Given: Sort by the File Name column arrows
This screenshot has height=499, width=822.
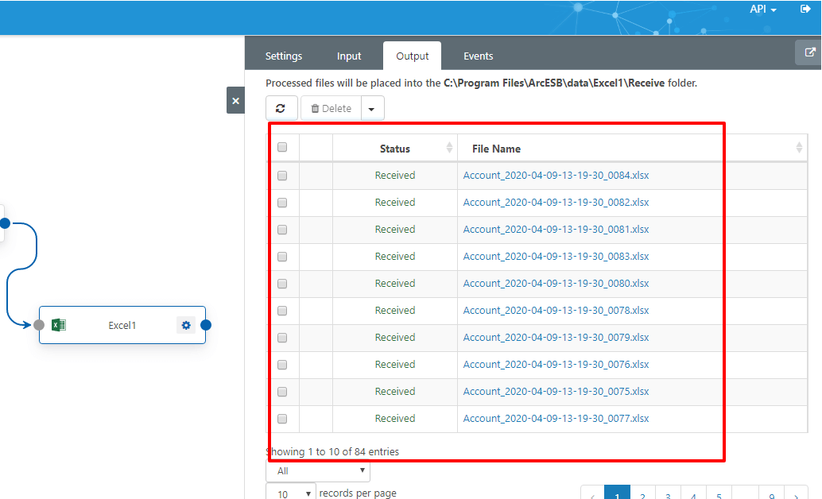Looking at the screenshot, I should click(799, 148).
